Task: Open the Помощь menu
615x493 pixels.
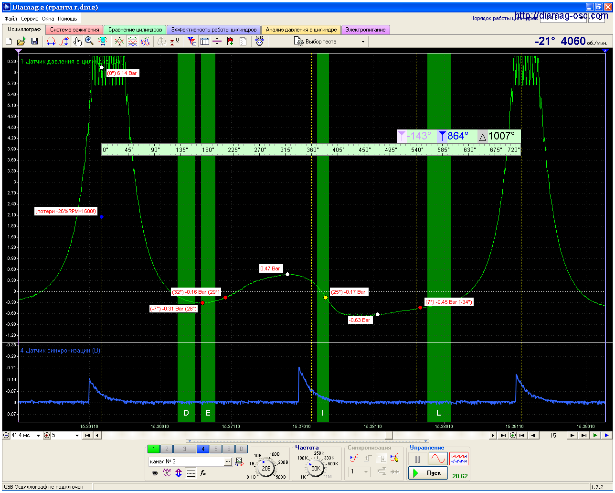Action: (67, 19)
